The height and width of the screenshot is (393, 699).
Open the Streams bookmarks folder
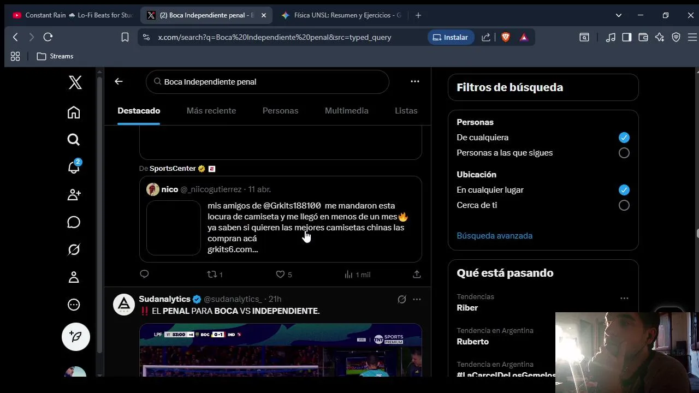point(55,56)
